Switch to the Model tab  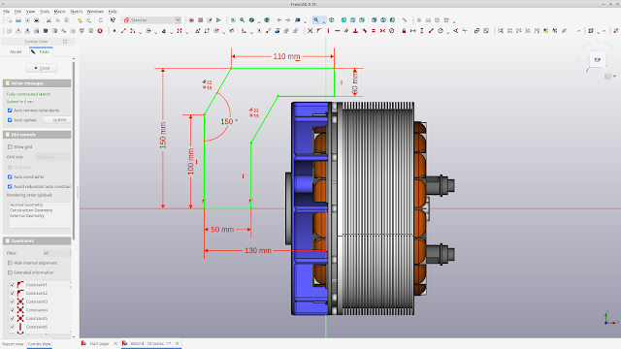coord(16,51)
